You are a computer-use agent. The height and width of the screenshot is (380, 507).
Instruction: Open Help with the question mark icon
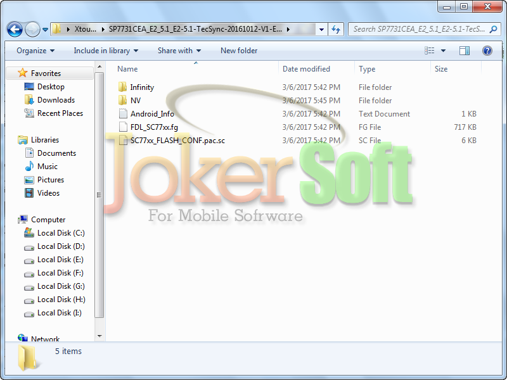(x=487, y=51)
